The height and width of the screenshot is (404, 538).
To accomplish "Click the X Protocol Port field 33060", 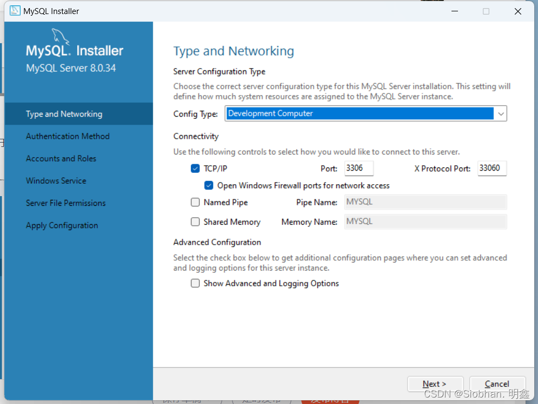I will pos(492,168).
